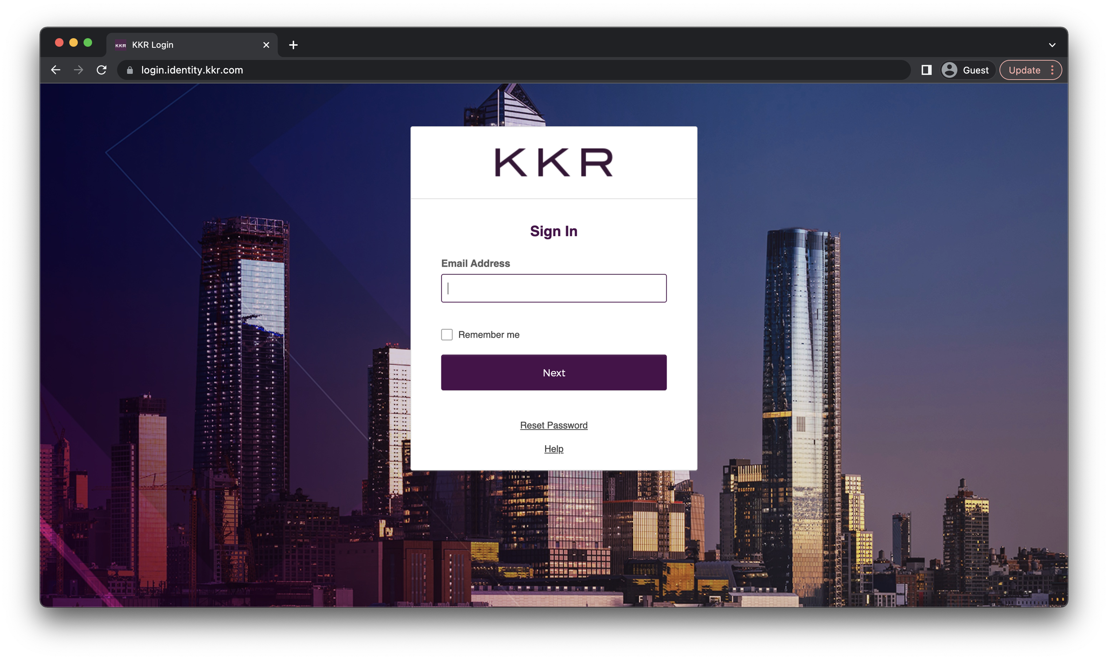Click the Email Address label
This screenshot has width=1108, height=660.
tap(475, 263)
